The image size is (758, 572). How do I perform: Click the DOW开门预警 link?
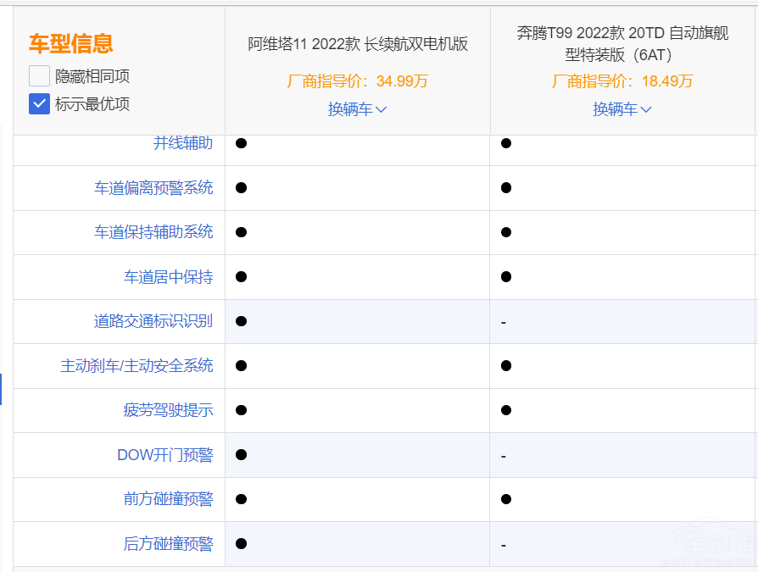pos(164,455)
